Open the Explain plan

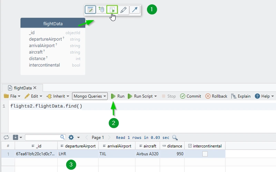tap(241, 96)
